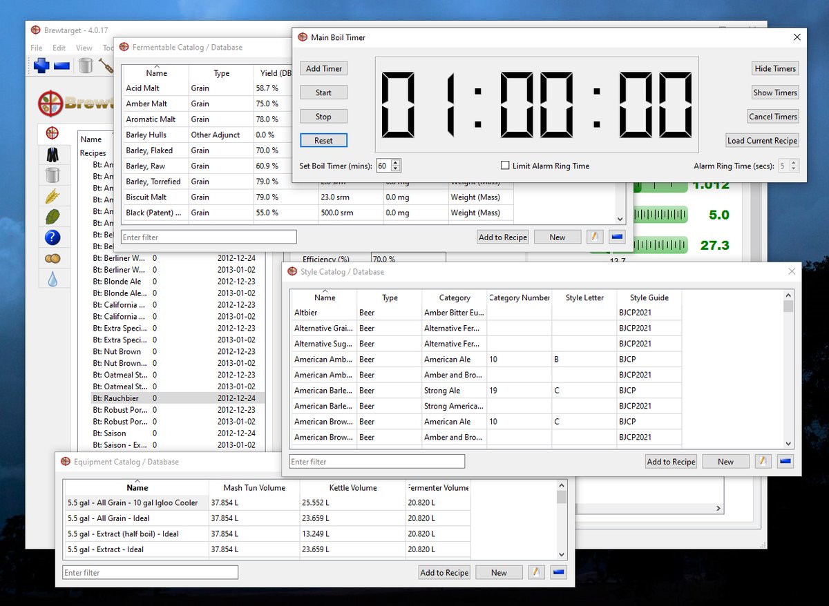Click edit pencil icon in Style Catalog
This screenshot has height=606, width=829.
[763, 461]
